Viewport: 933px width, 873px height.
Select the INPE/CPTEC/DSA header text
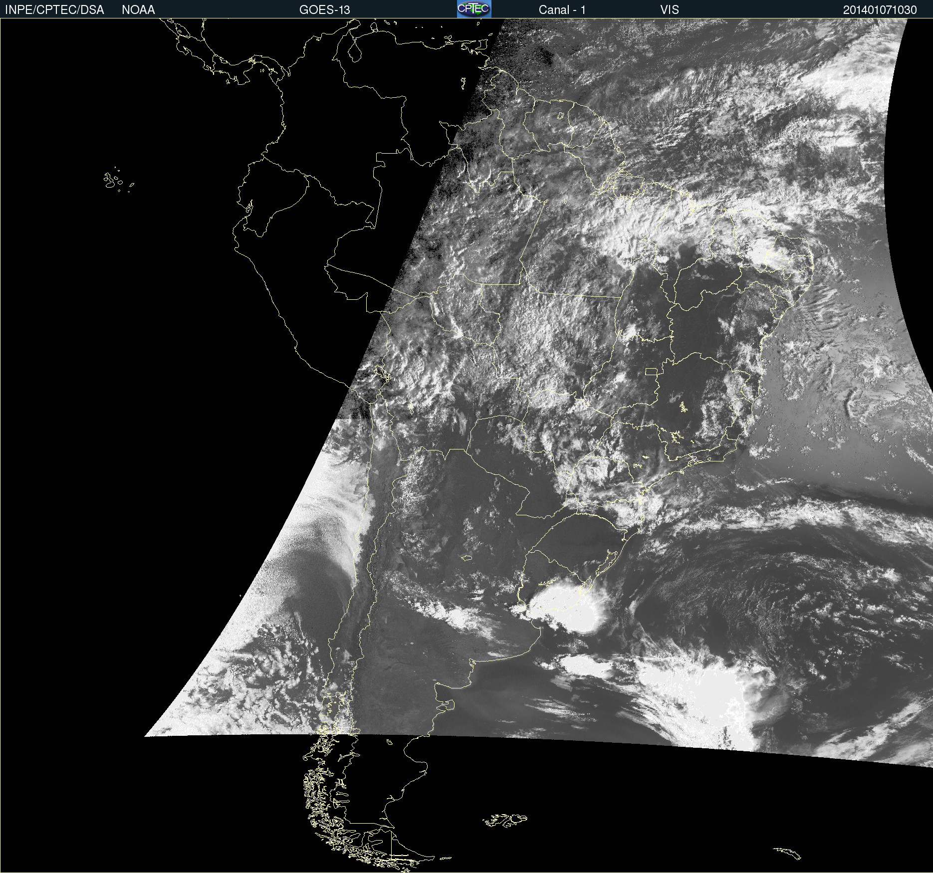coord(54,9)
